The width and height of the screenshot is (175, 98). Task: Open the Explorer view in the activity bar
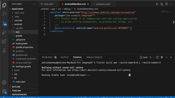coord(4,5)
